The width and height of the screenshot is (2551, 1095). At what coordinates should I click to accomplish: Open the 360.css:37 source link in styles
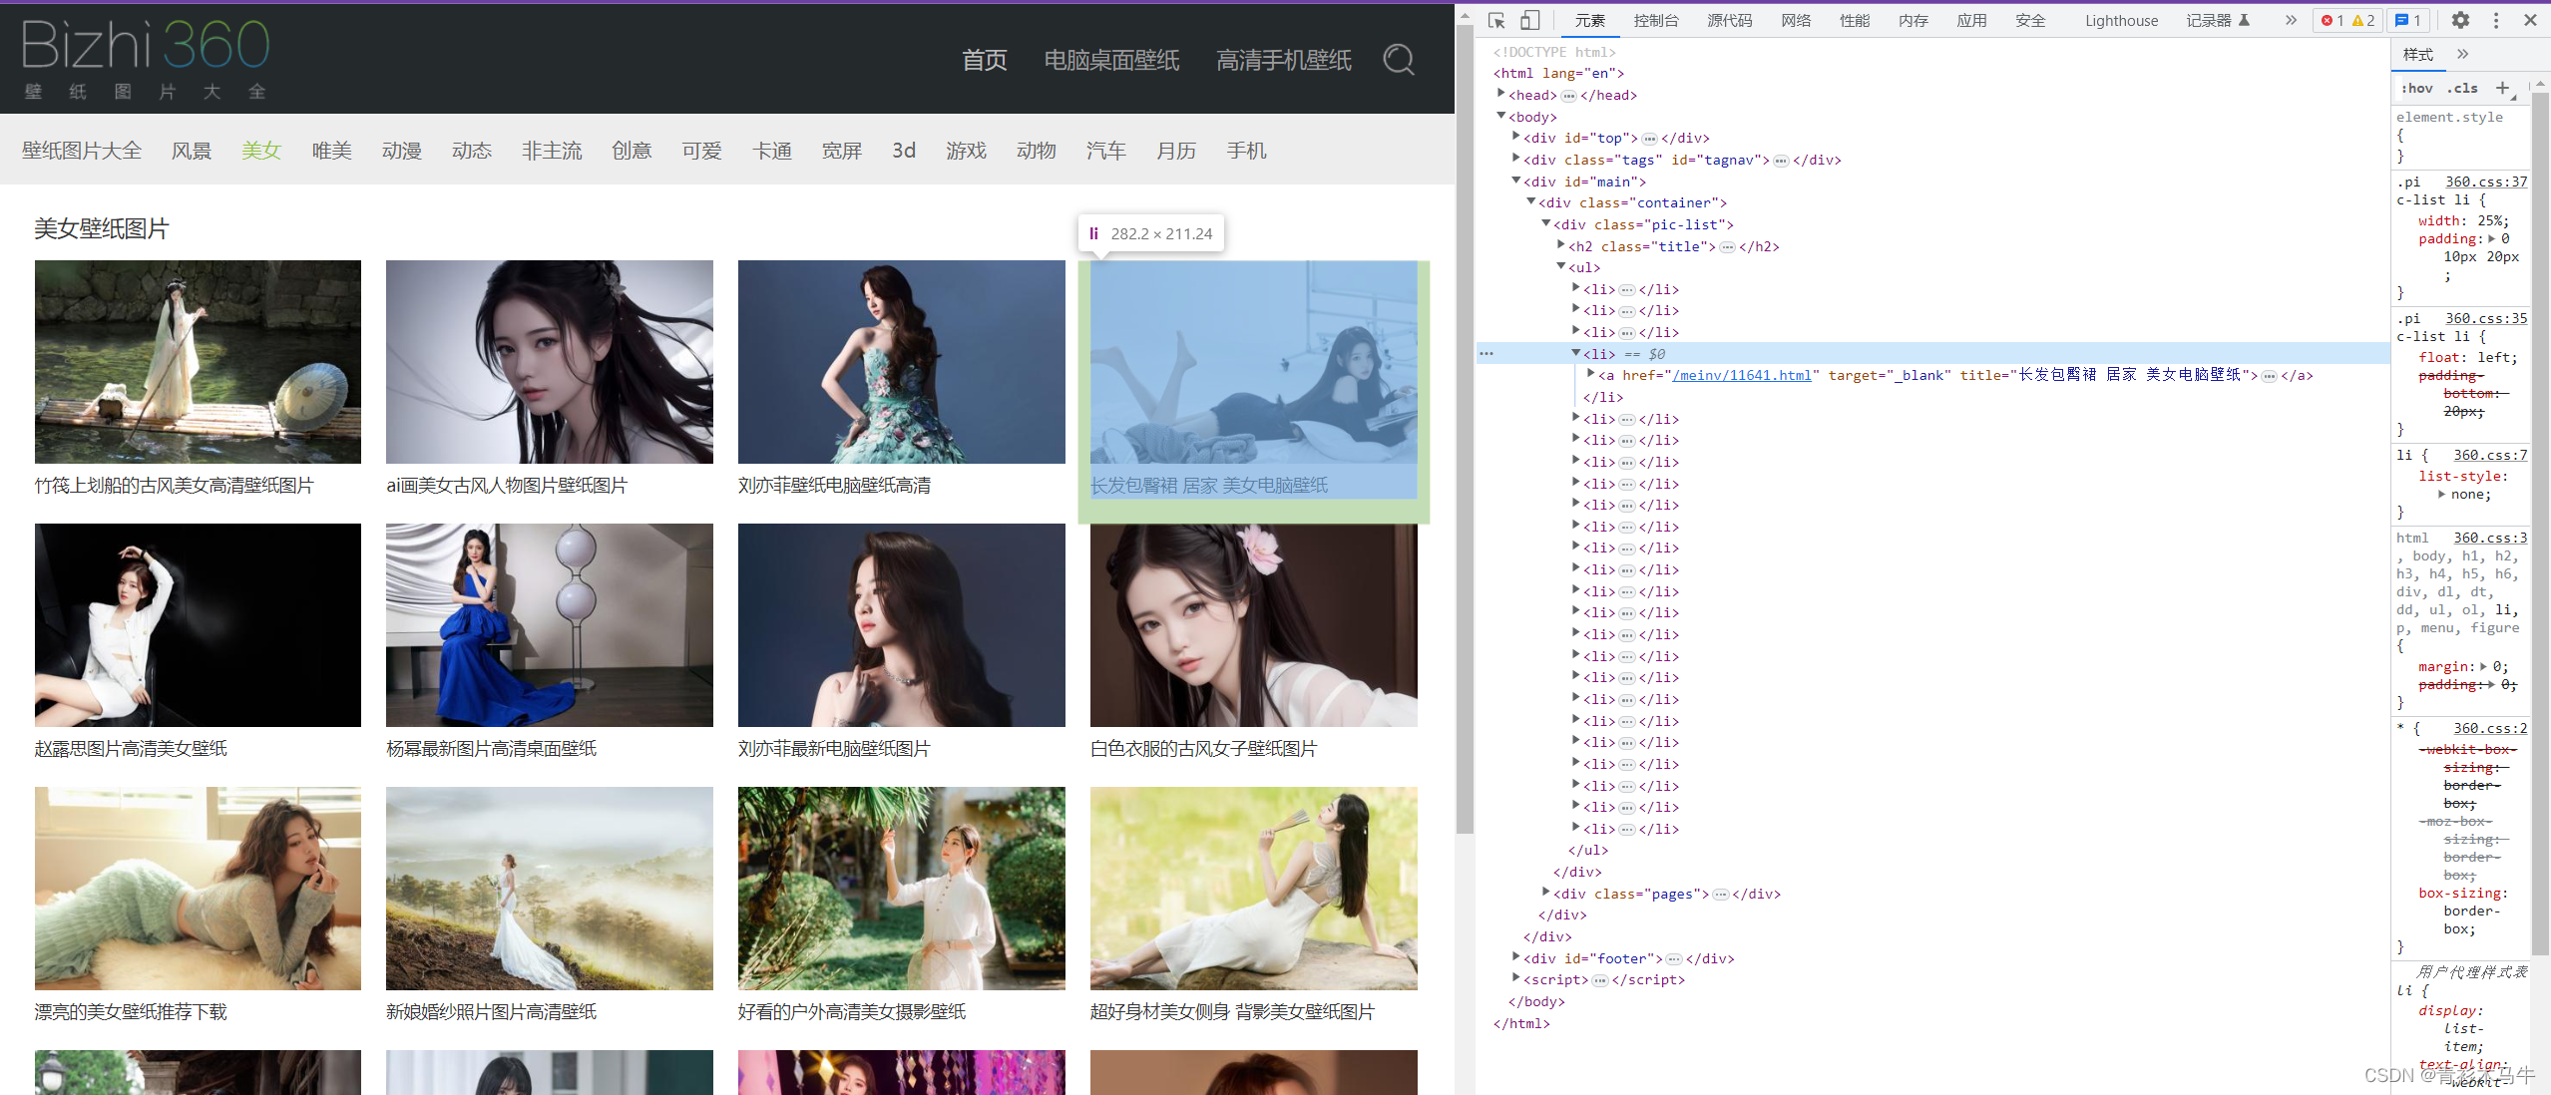[2486, 182]
